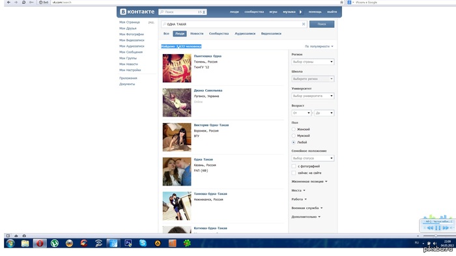Click the header music play arrow icon
The height and width of the screenshot is (256, 456).
pos(300,12)
